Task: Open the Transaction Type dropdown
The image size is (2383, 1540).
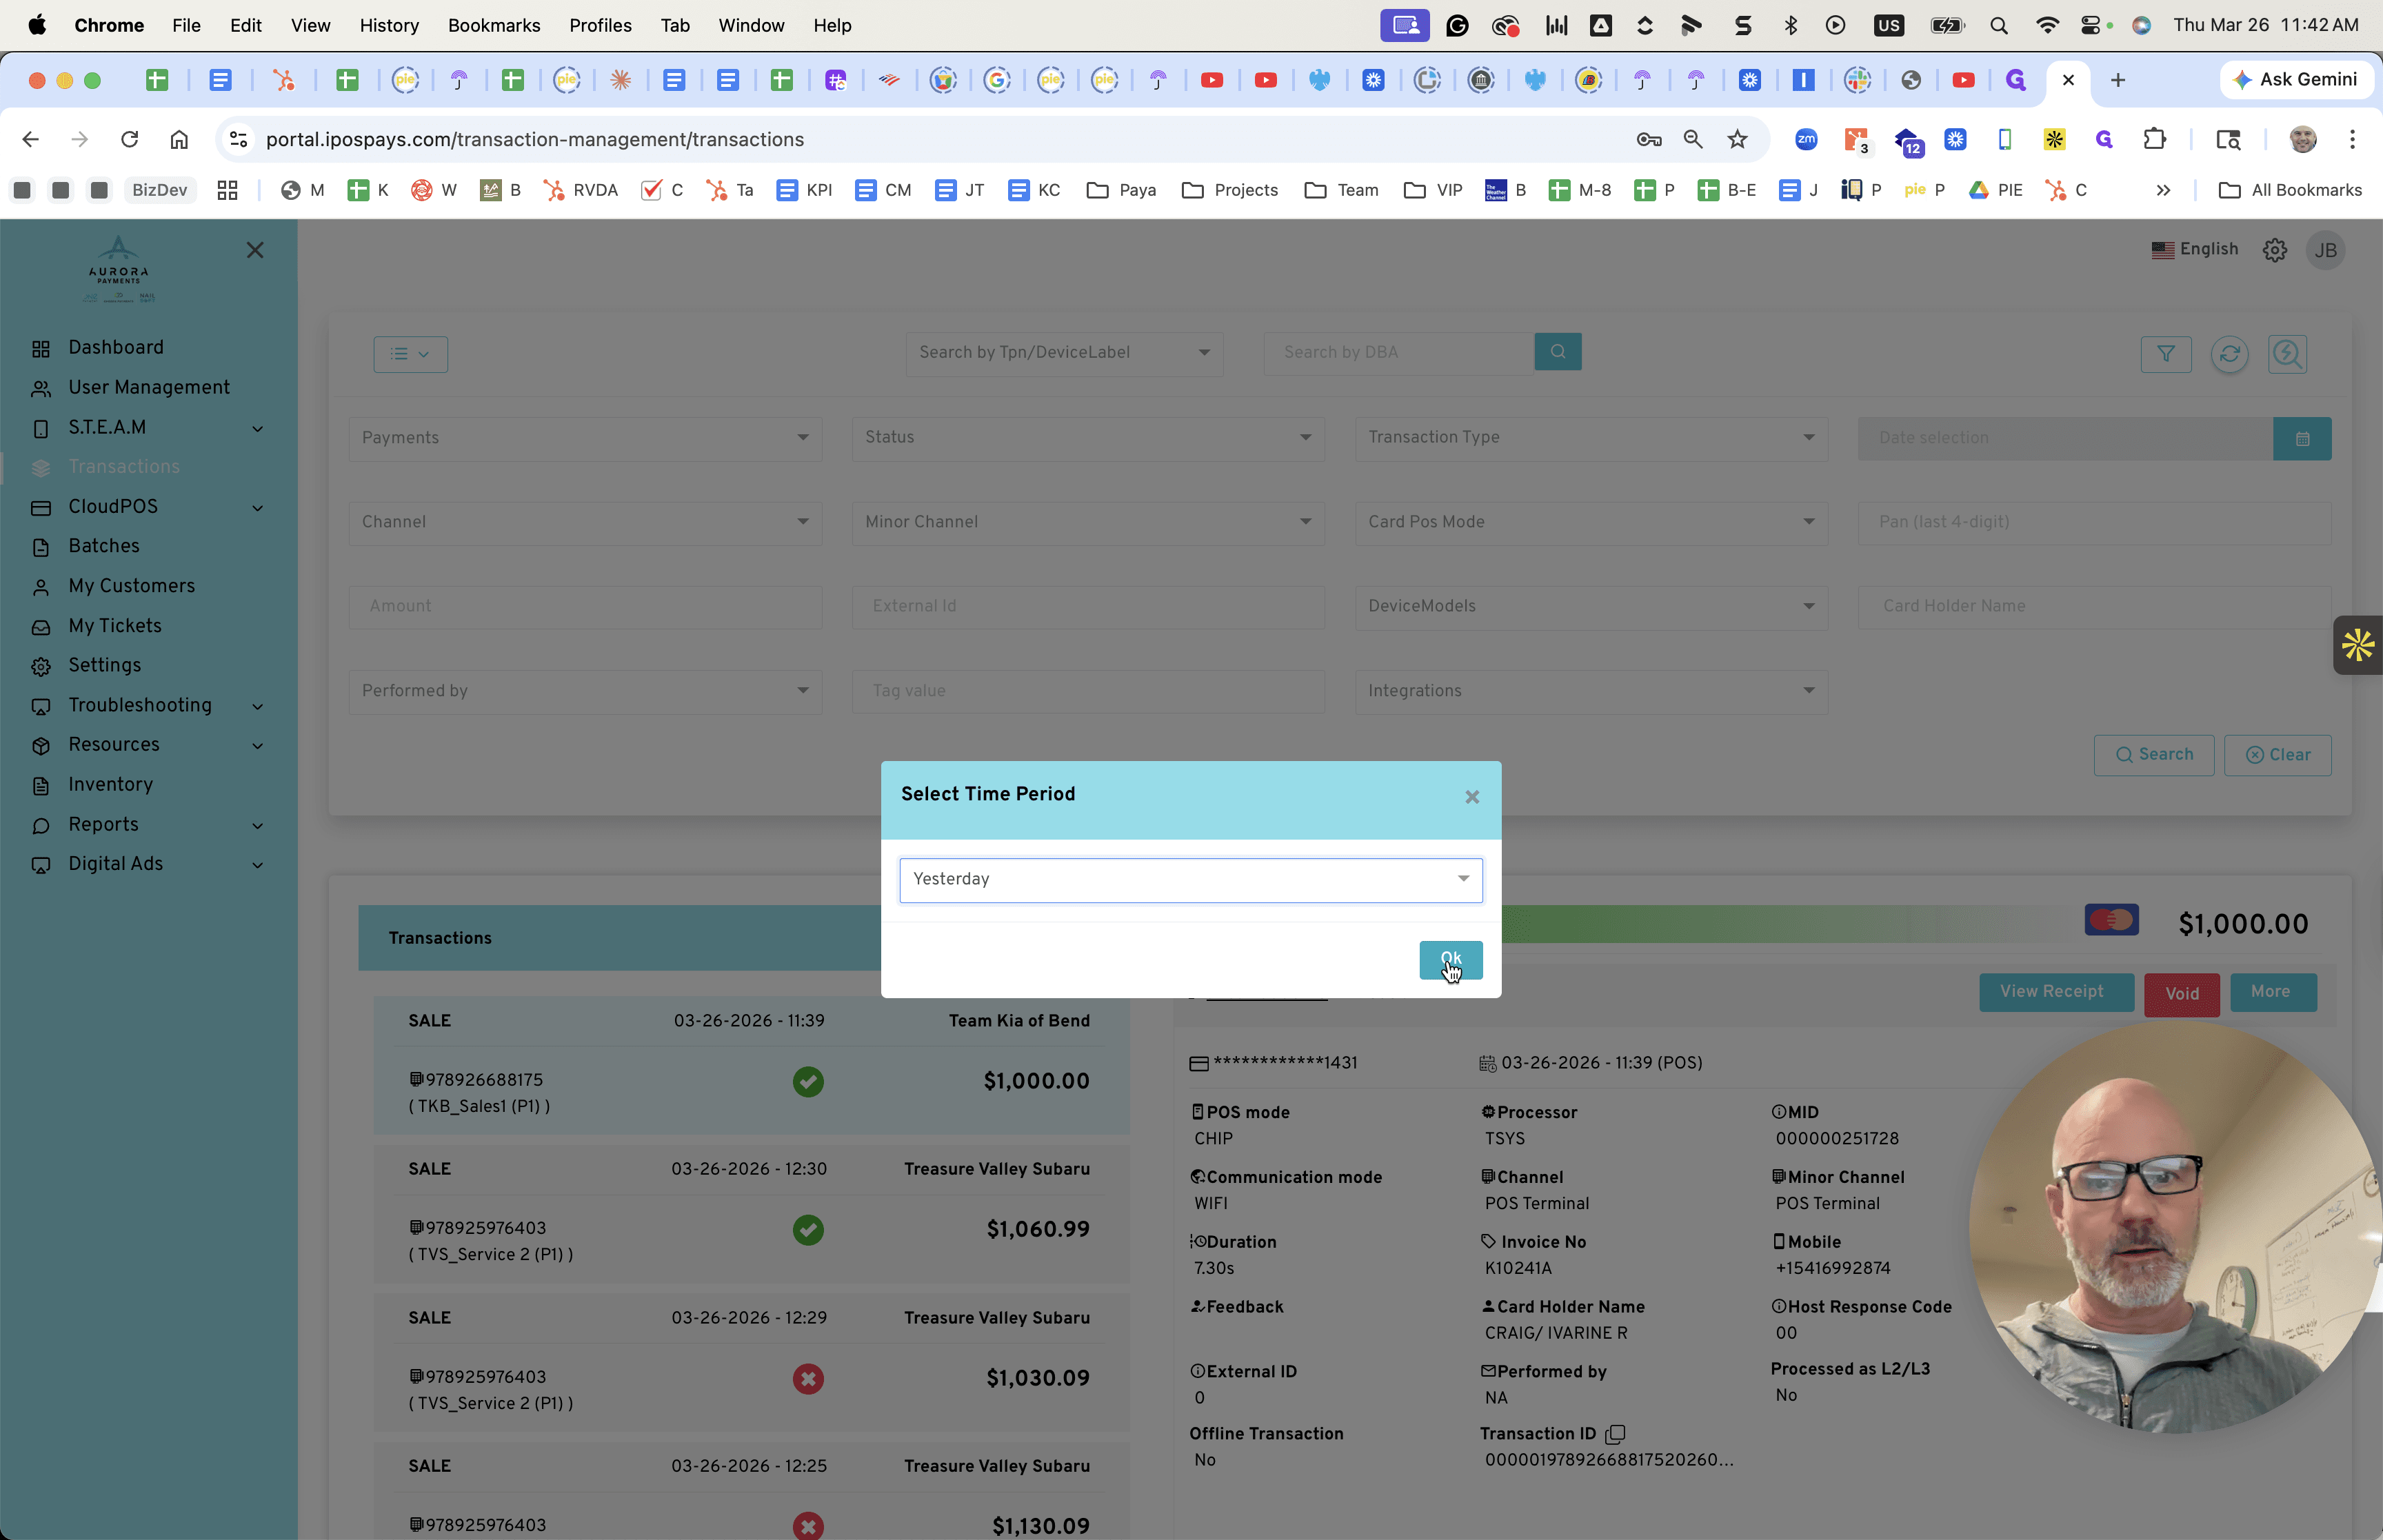Action: click(x=1590, y=438)
